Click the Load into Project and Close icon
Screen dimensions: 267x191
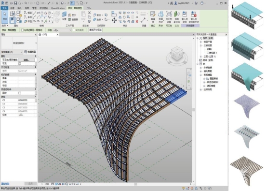(194, 17)
